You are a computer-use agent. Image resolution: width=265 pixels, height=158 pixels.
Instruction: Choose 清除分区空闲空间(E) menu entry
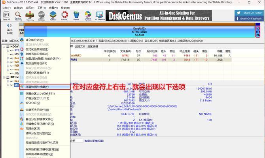tap(45, 134)
